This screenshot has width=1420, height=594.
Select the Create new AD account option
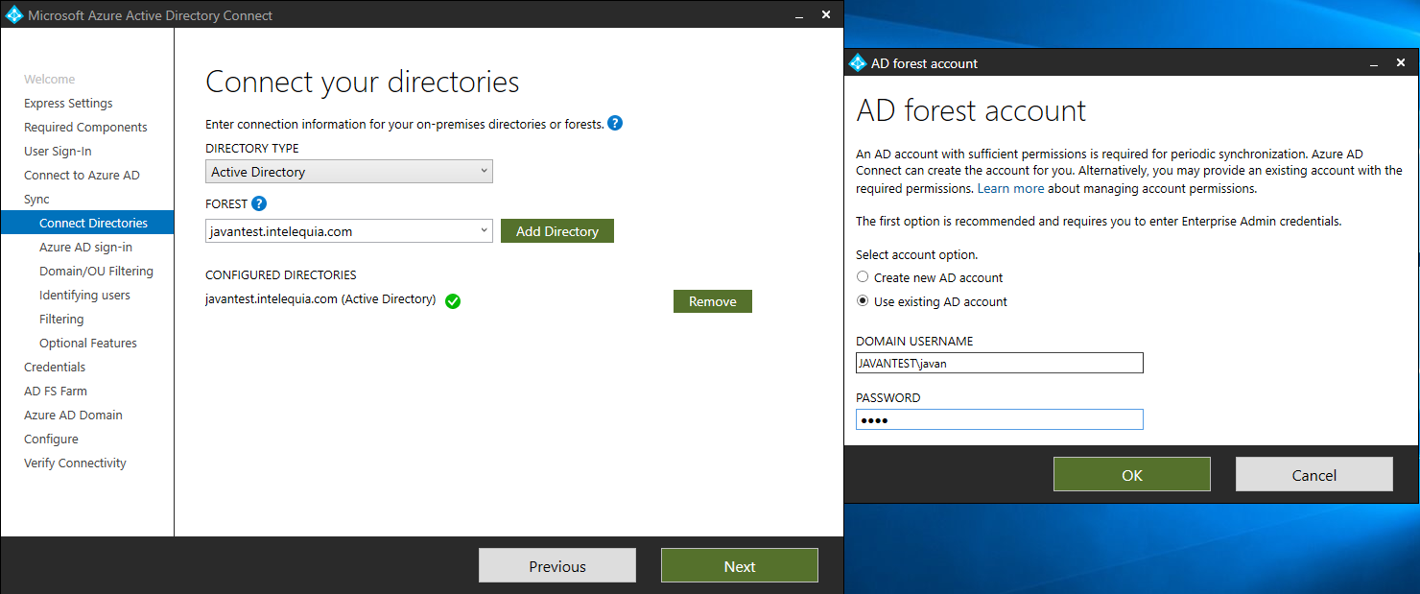pyautogui.click(x=862, y=276)
